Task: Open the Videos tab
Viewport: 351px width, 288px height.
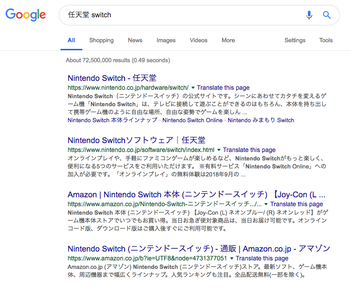Action: [198, 40]
